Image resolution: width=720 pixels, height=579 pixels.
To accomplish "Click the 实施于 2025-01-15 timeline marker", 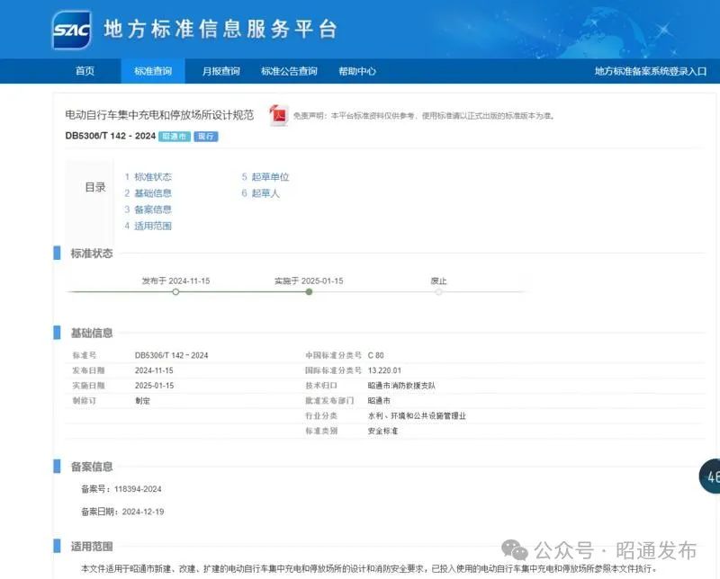I will pyautogui.click(x=309, y=292).
